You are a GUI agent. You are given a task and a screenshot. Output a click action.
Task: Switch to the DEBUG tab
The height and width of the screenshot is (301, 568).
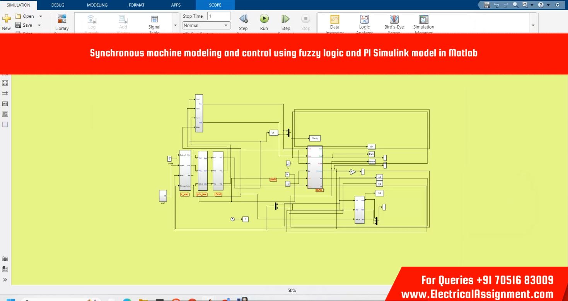click(58, 5)
